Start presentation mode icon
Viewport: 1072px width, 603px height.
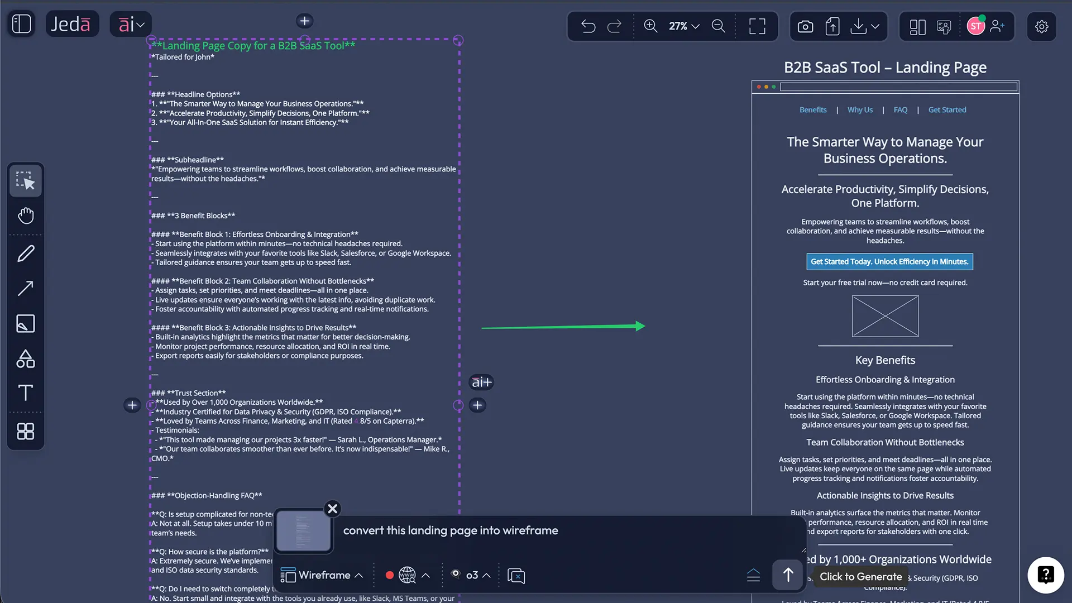point(944,26)
